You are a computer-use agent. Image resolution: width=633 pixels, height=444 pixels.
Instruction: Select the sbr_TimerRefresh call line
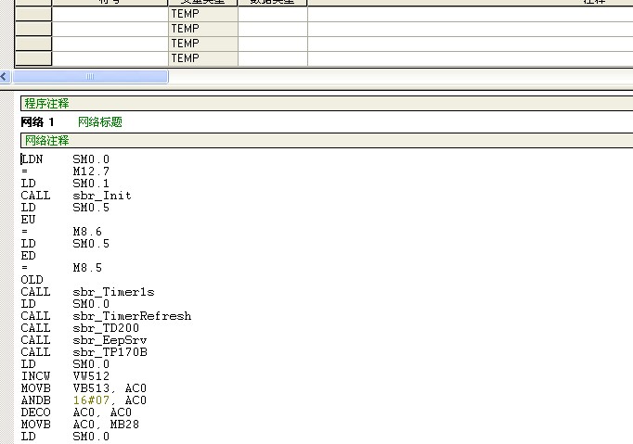pyautogui.click(x=132, y=316)
